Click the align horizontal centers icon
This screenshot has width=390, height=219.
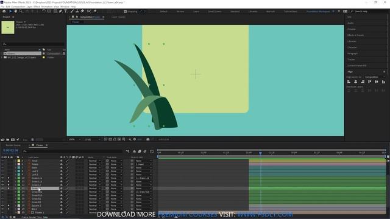[x=356, y=82]
